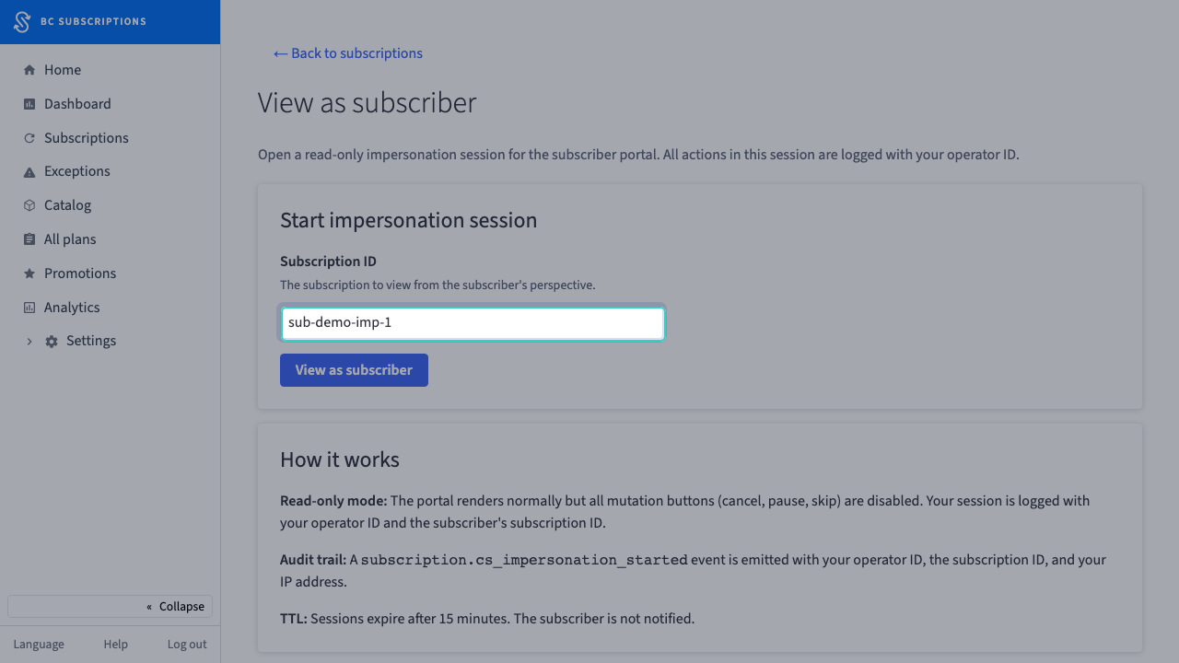Expand the Settings submenu chevron
This screenshot has width=1179, height=663.
click(x=29, y=342)
